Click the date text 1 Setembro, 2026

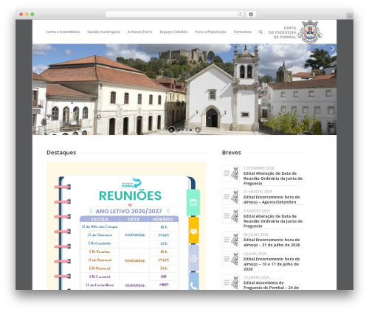point(258,168)
